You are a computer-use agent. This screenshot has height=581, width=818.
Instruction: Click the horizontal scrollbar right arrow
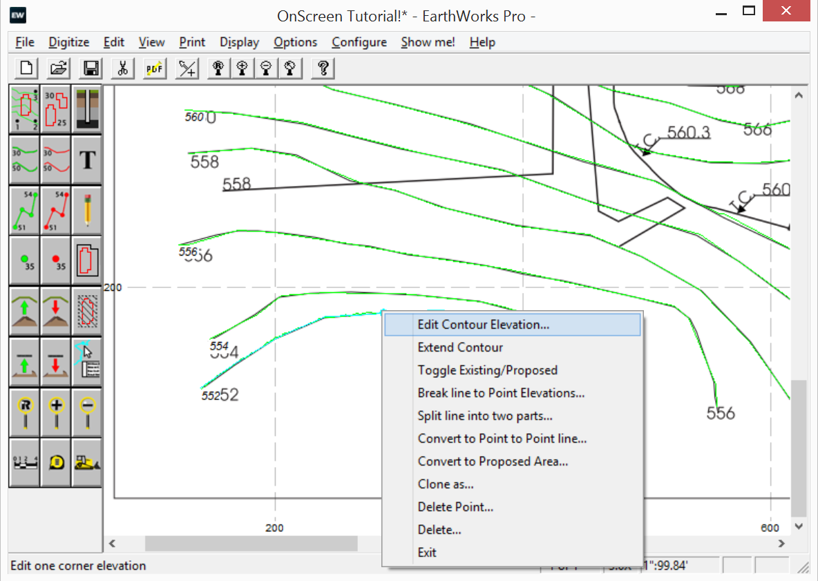click(x=781, y=544)
